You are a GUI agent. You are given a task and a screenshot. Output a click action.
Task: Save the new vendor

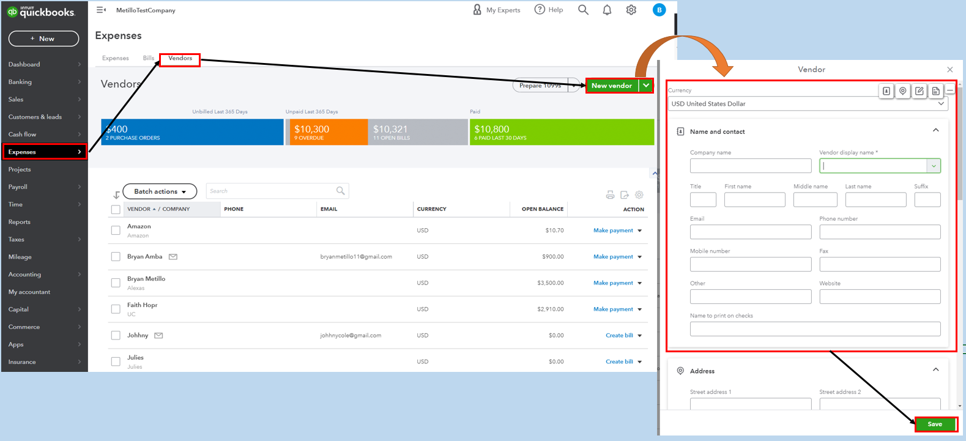coord(935,424)
